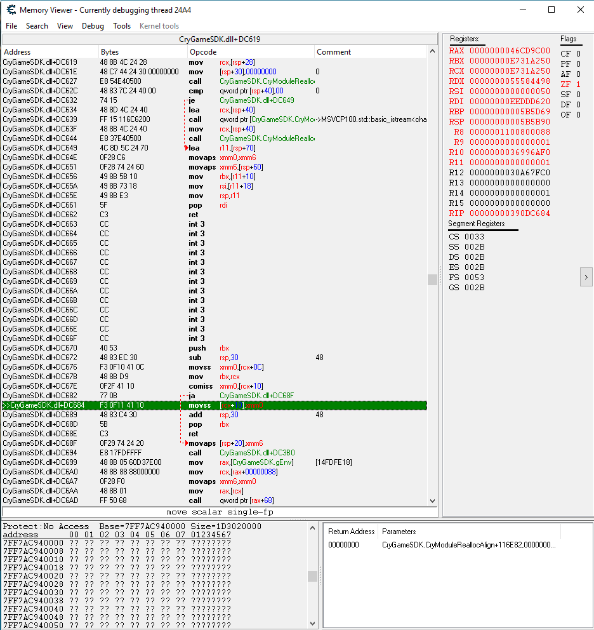This screenshot has width=594, height=630.
Task: Open the Search menu
Action: (37, 26)
